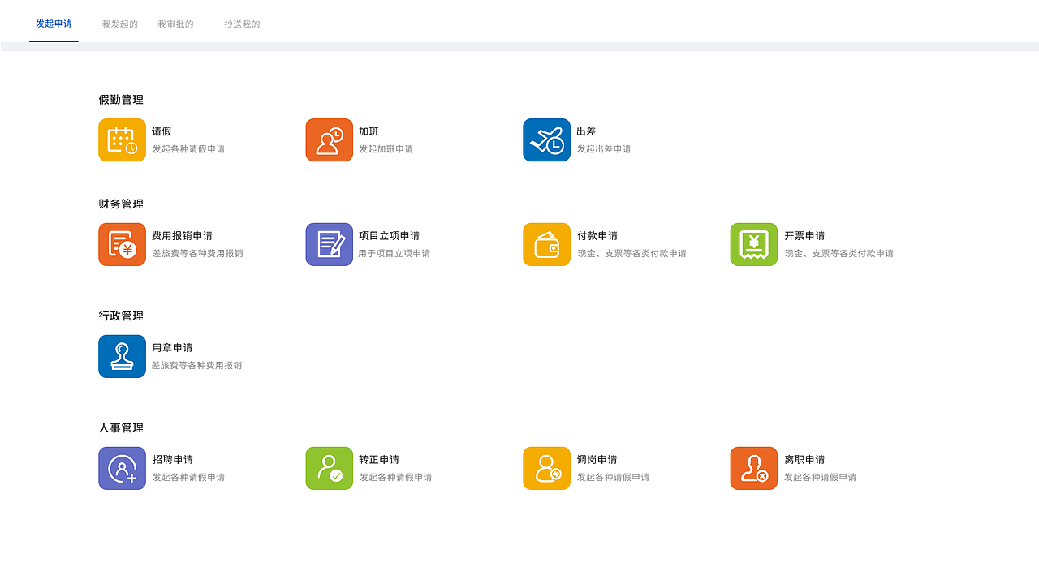Open the 招聘申请 title link

click(172, 460)
